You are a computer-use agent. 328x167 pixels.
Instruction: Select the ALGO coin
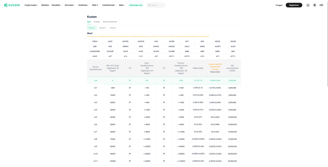pyautogui.click(x=233, y=46)
